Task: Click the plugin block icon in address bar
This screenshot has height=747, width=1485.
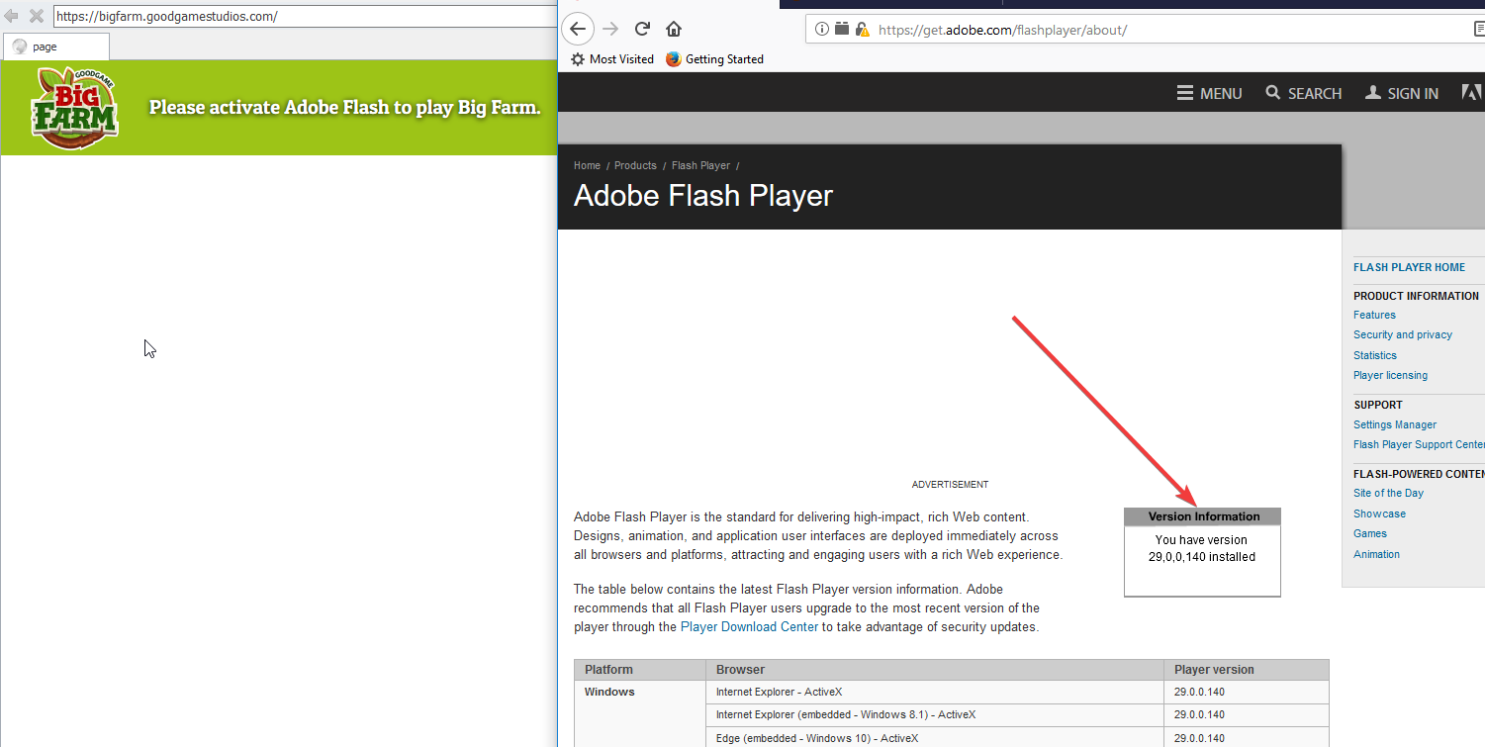Action: click(842, 30)
